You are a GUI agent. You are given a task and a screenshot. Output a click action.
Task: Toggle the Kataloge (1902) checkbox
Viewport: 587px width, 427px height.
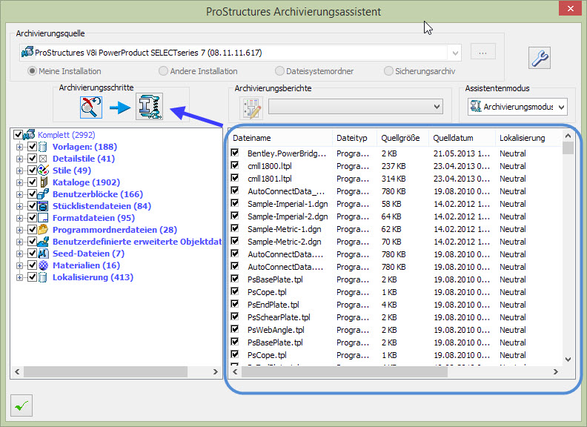point(32,182)
